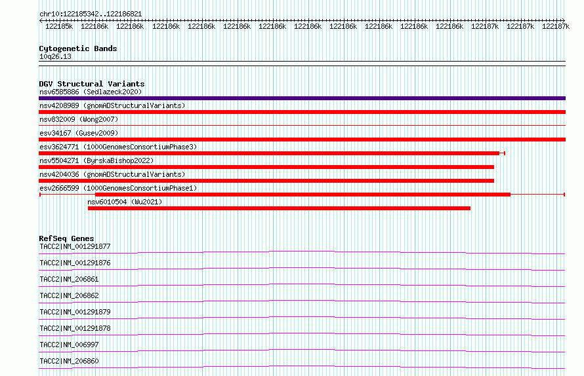This screenshot has width=584, height=376.
Task: Click the TACC2|NM_206860 gene label
Action: coord(69,361)
